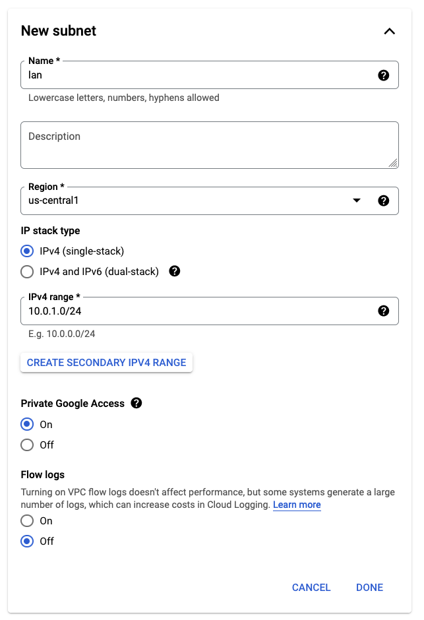This screenshot has height=620, width=424.
Task: Set Flow logs to Off
Action: click(27, 541)
